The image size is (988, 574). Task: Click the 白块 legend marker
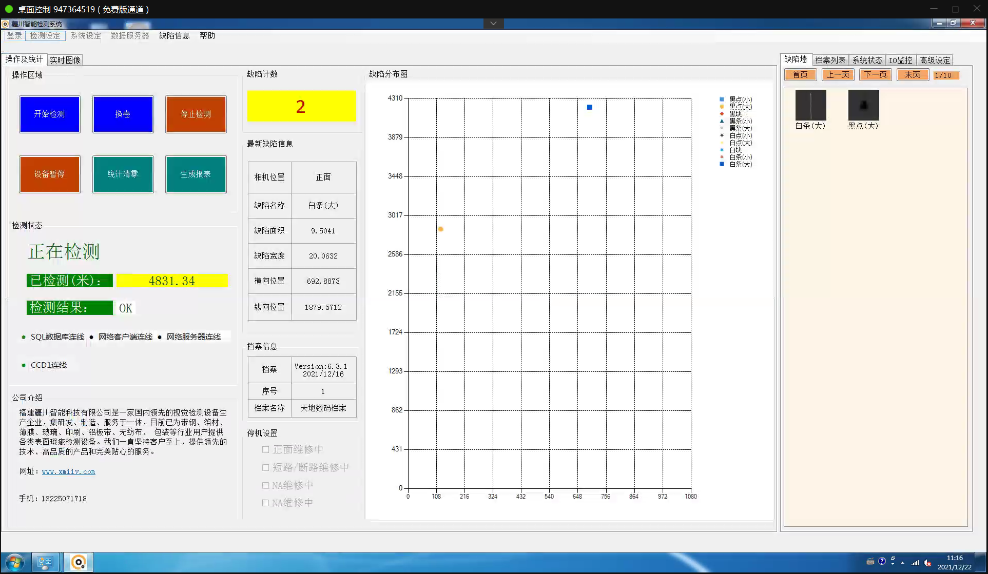(722, 150)
